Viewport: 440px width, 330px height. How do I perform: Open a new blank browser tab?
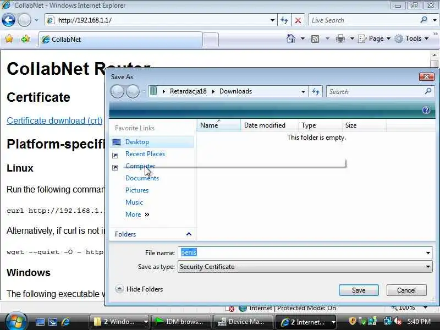[x=211, y=40]
